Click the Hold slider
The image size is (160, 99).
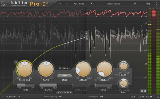[103, 85]
